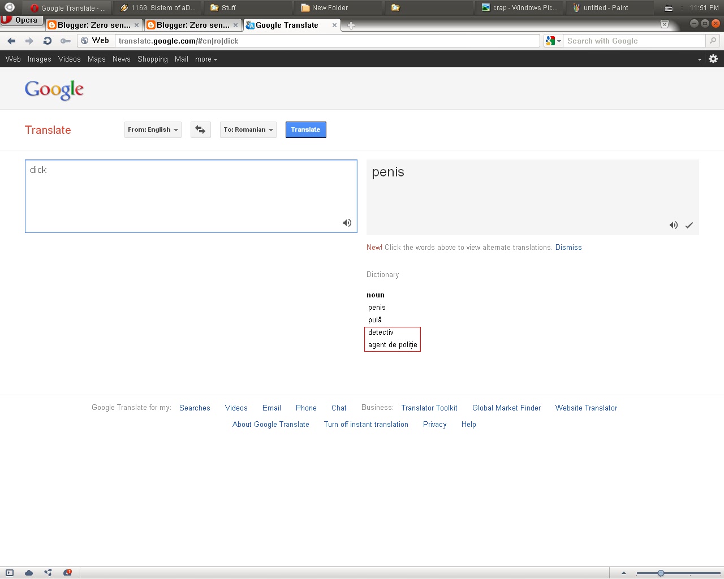Screen dimensions: 724x579
Task: Open Shopping in Google top bar
Action: [x=152, y=59]
